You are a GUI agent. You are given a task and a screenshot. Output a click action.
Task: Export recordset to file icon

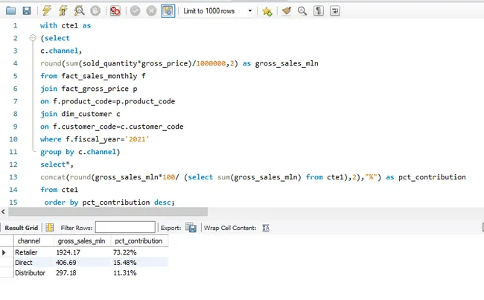click(191, 228)
